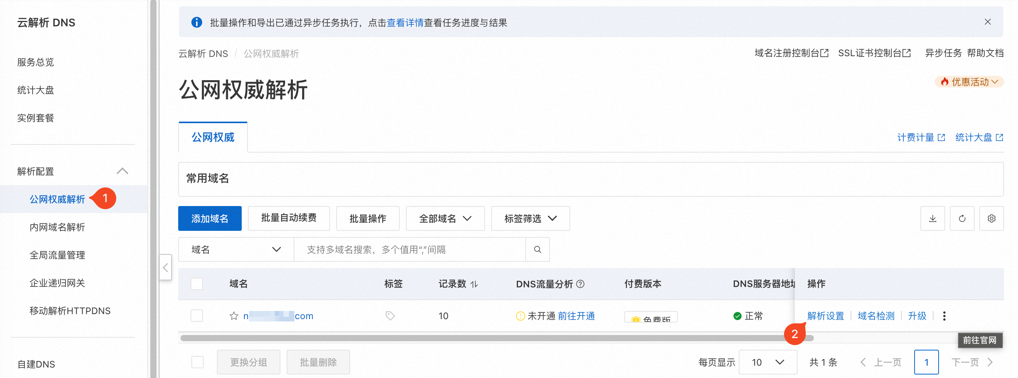The width and height of the screenshot is (1018, 378).
Task: Tick the select-all checkbox in table header
Action: point(197,284)
